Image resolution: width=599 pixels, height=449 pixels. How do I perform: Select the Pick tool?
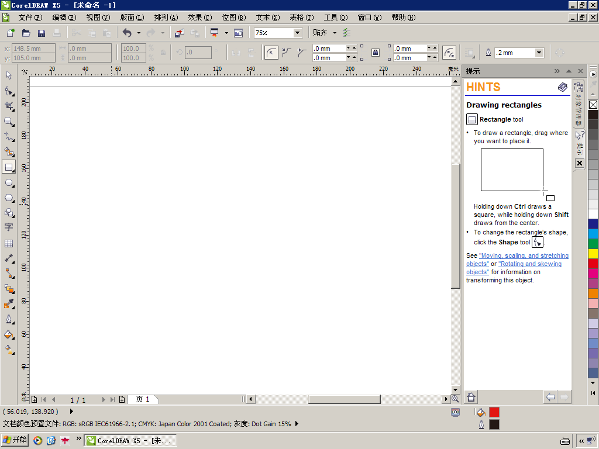[9, 75]
